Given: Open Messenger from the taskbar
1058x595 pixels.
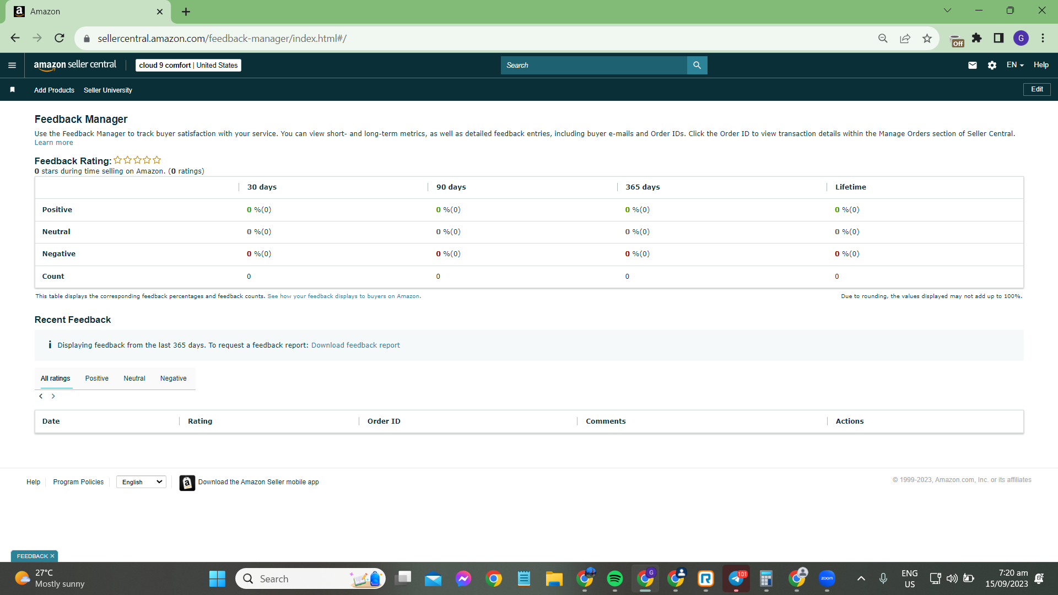Looking at the screenshot, I should click(x=463, y=578).
